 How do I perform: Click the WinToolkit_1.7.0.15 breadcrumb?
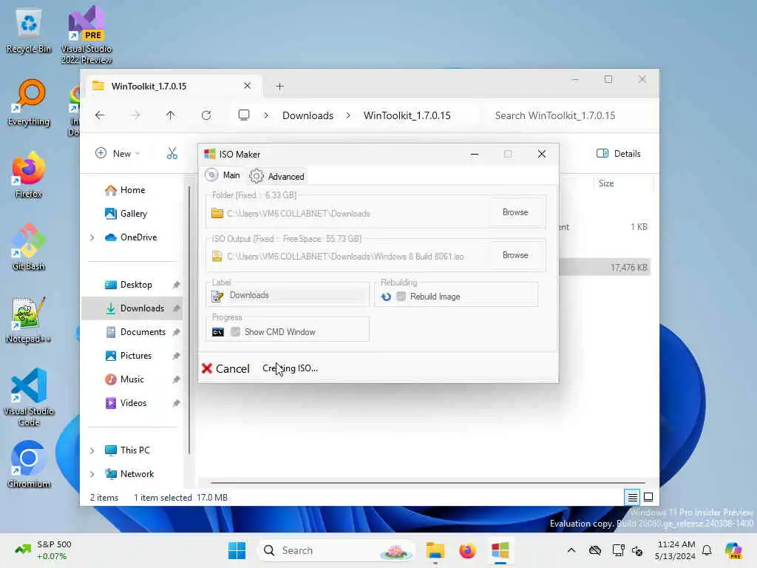point(407,115)
